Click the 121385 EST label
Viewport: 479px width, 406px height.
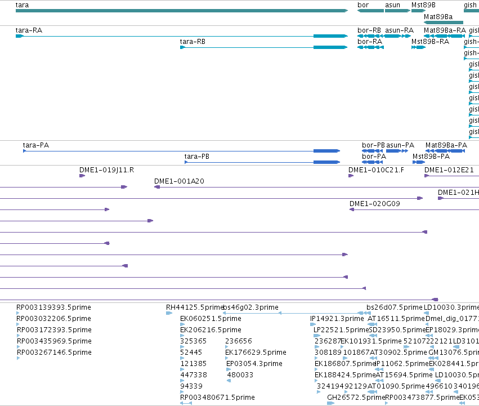click(x=194, y=364)
